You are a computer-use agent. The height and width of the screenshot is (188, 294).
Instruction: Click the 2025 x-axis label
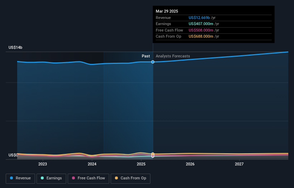[x=141, y=164]
